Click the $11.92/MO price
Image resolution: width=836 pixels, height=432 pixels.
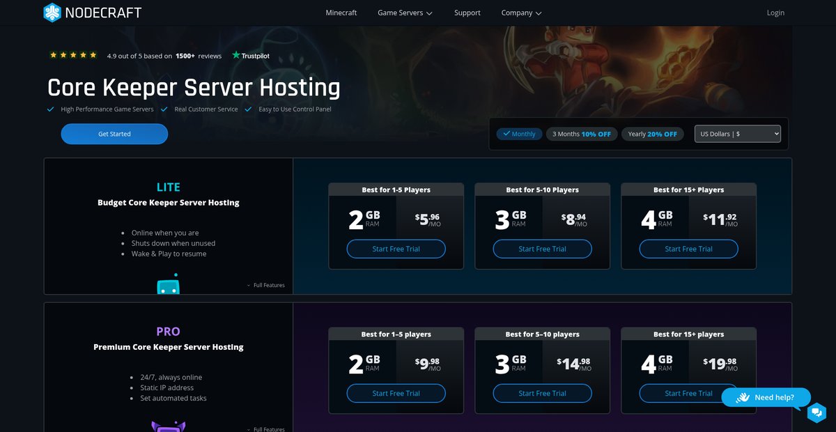click(x=720, y=219)
